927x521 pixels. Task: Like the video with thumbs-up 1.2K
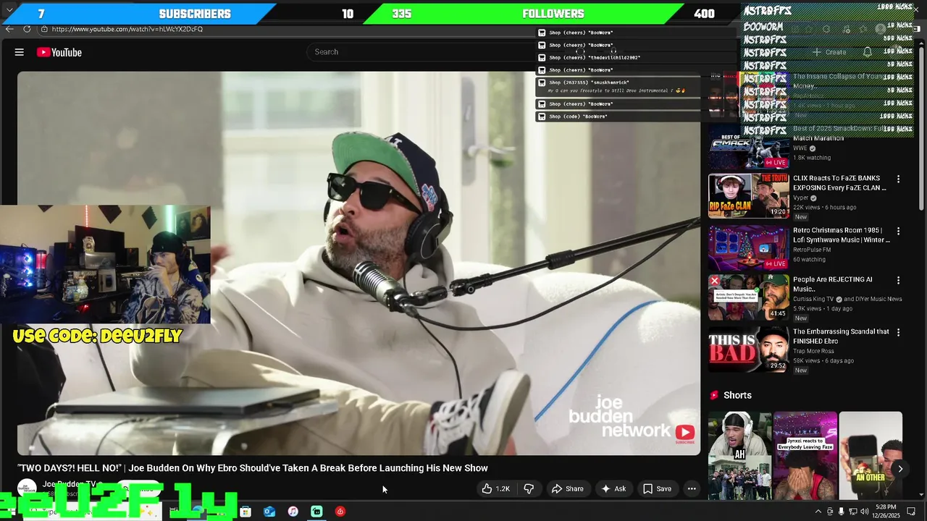pos(496,489)
